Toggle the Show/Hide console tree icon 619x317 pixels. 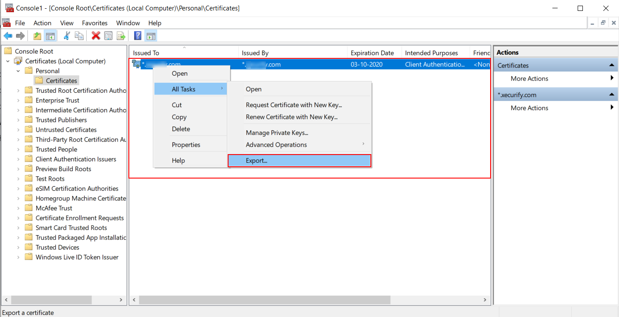click(x=50, y=35)
